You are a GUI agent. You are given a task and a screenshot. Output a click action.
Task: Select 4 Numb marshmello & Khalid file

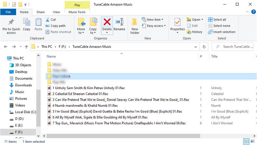[x=85, y=106]
